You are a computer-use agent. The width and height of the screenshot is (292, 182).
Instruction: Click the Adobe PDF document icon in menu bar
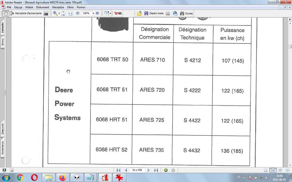3,7
